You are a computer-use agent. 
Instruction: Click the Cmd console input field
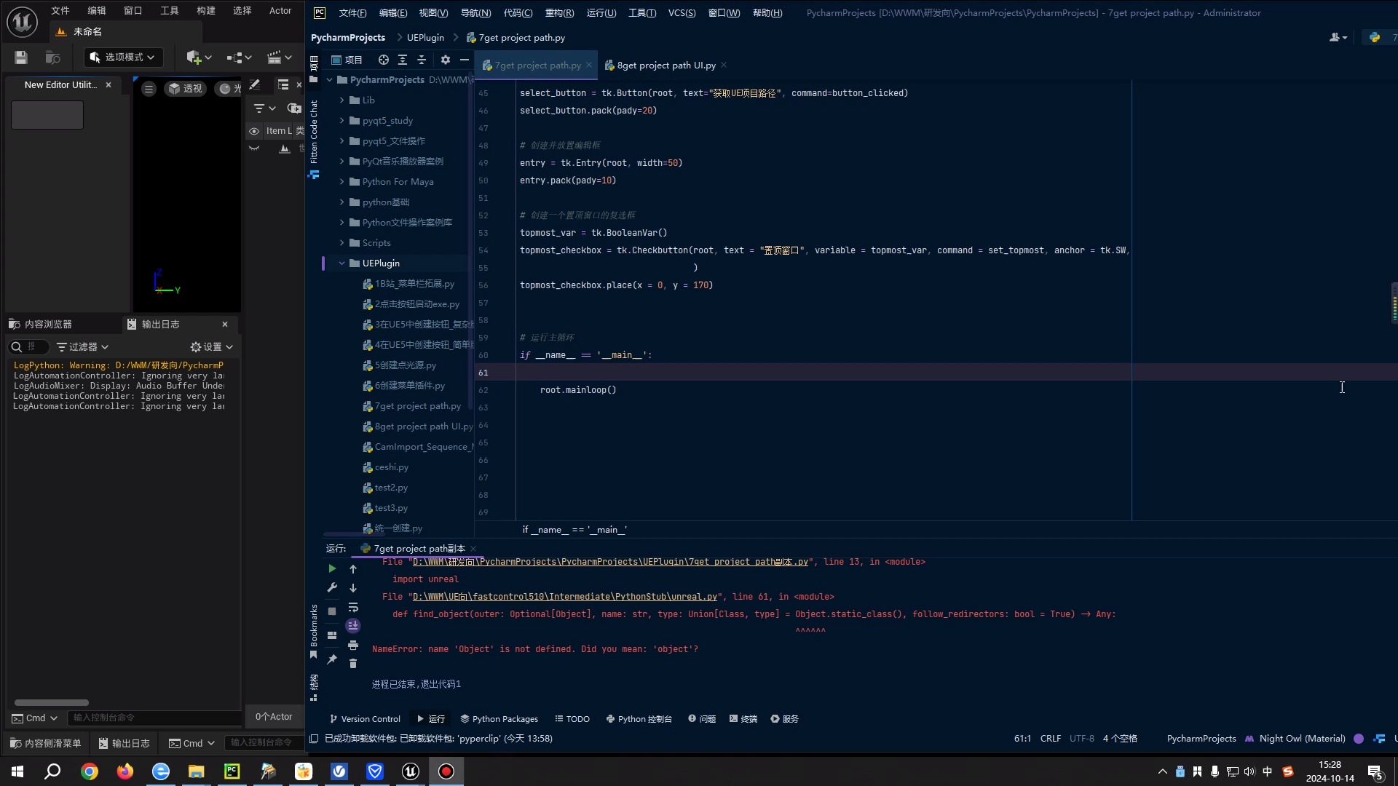153,718
